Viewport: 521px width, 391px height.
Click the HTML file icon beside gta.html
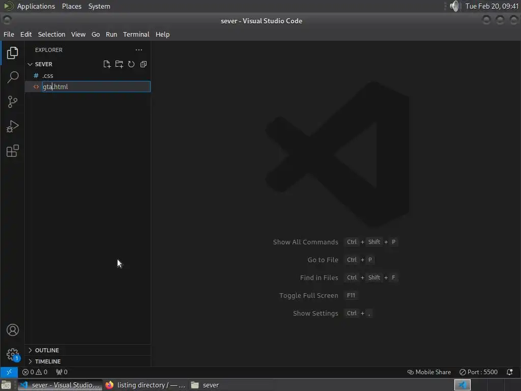pos(36,87)
